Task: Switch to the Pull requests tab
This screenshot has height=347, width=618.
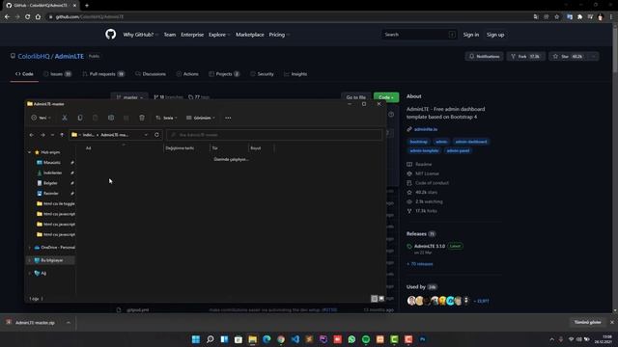Action: pyautogui.click(x=103, y=74)
